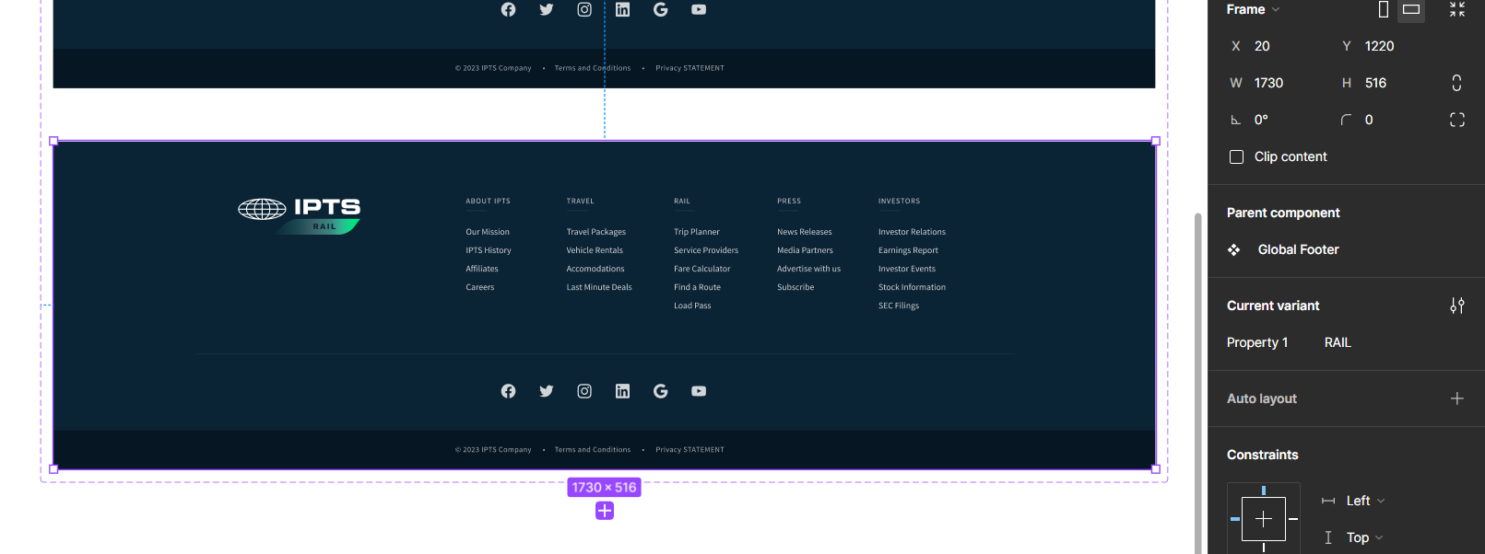Click the resize to fit icon
This screenshot has height=554, width=1485.
coord(1457,9)
